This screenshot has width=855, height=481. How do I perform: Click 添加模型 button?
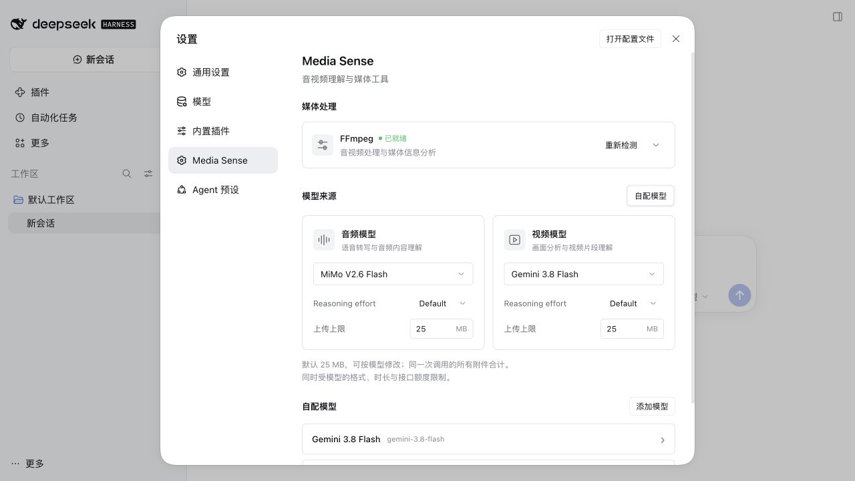tap(652, 406)
